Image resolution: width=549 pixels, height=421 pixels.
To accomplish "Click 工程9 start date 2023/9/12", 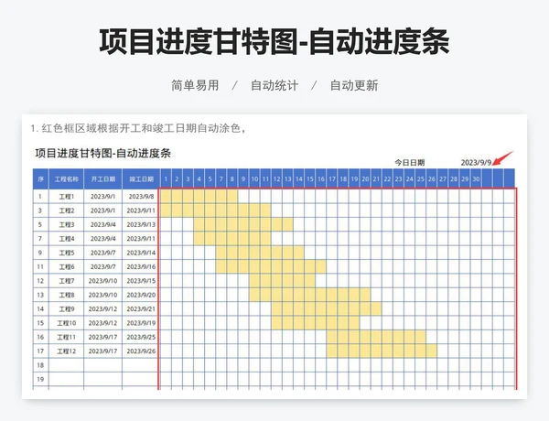I will [x=102, y=309].
